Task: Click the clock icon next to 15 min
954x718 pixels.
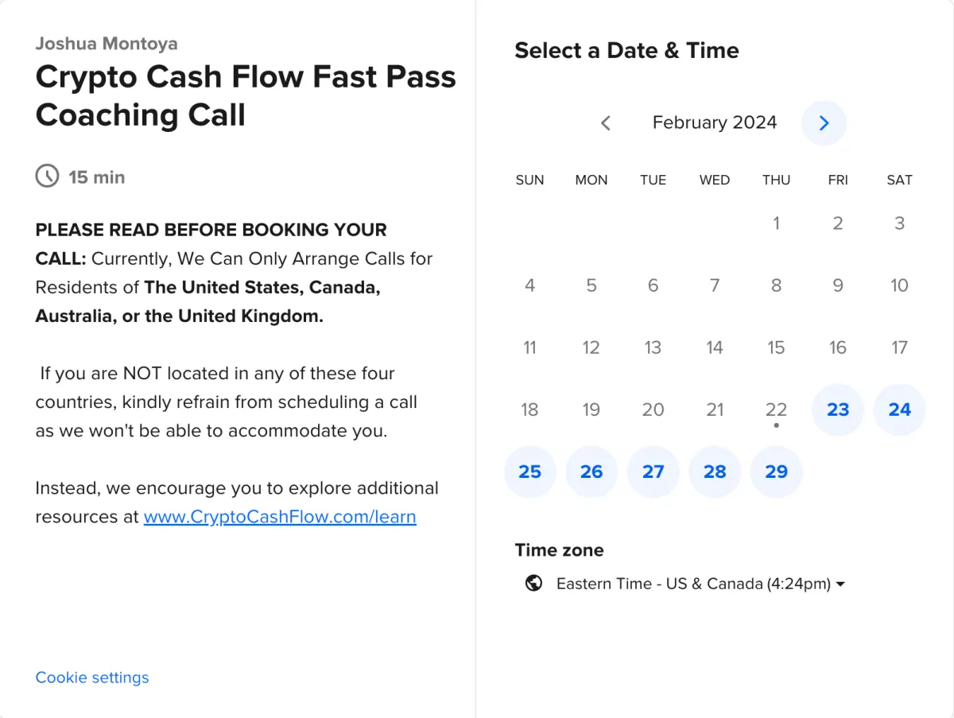Action: coord(47,177)
